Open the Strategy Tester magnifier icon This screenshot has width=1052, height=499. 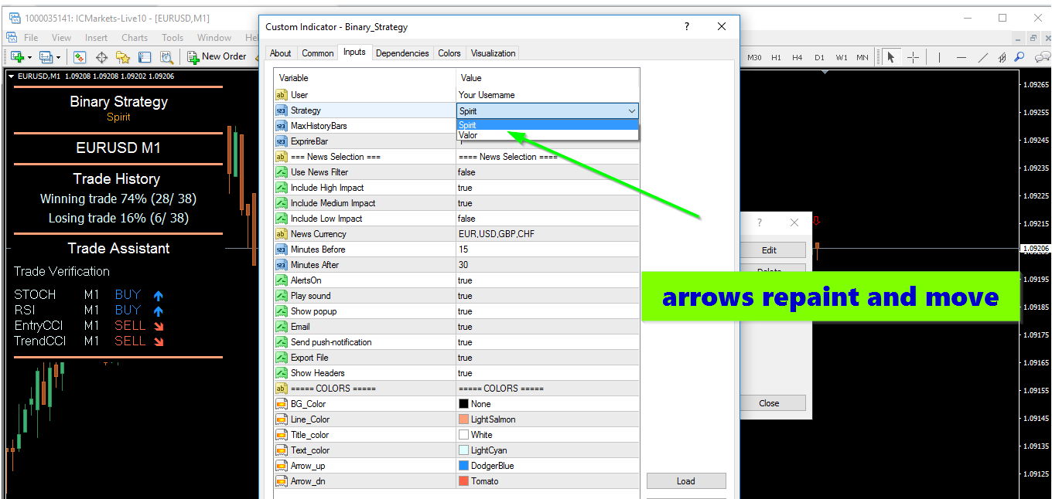coord(166,56)
